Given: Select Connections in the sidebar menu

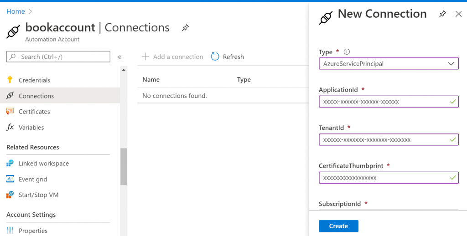Looking at the screenshot, I should [x=36, y=96].
